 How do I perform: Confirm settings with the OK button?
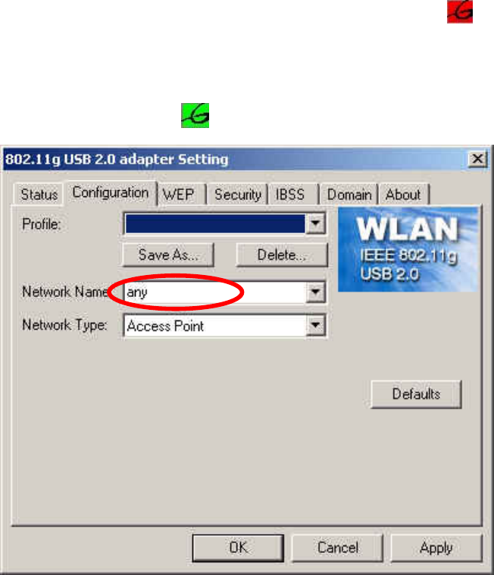pyautogui.click(x=238, y=548)
